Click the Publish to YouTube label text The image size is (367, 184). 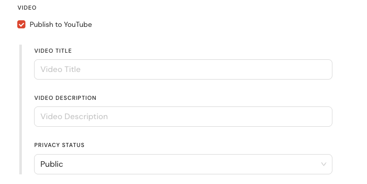[60, 24]
